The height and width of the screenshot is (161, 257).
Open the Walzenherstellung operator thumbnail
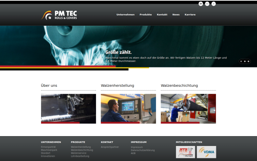[128, 109]
